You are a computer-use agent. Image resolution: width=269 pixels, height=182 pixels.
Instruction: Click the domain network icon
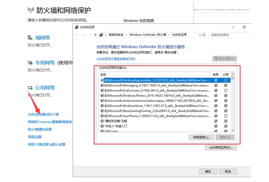[30, 37]
